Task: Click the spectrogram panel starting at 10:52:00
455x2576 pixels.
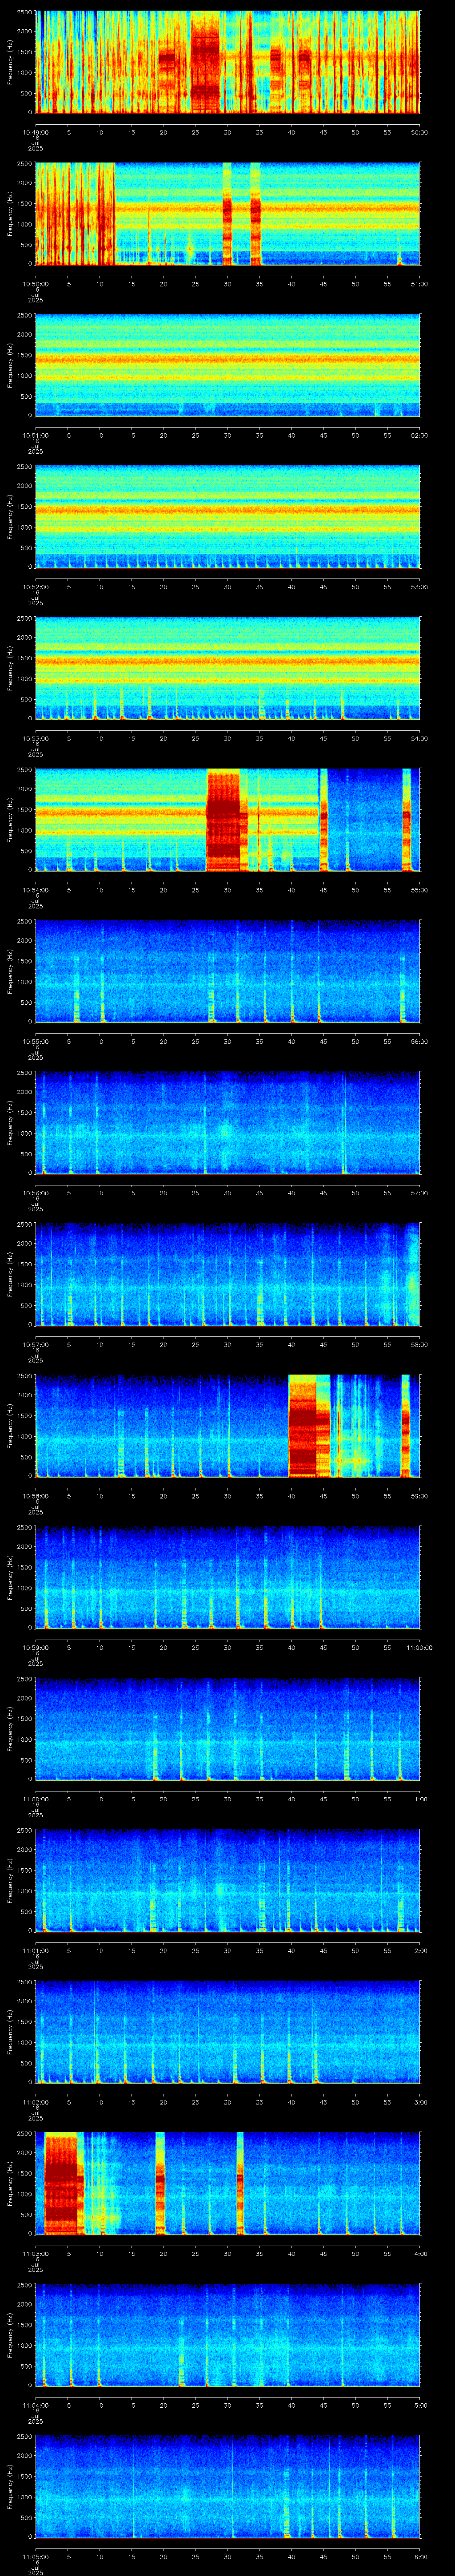Action: [x=228, y=517]
